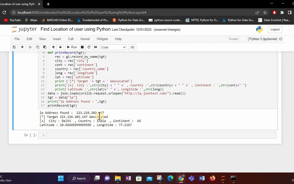Open the command palette keyboard icon
This screenshot has width=294, height=184.
[132, 47]
